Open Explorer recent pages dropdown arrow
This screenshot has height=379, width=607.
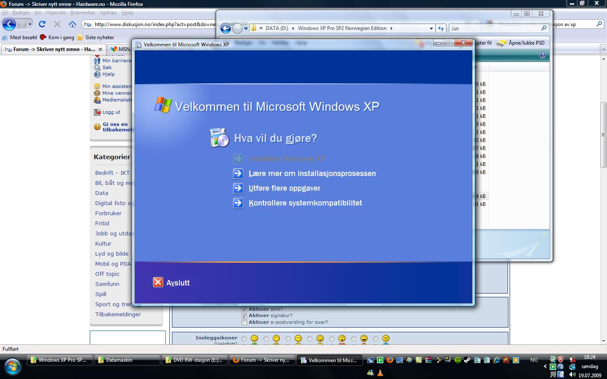pyautogui.click(x=246, y=29)
